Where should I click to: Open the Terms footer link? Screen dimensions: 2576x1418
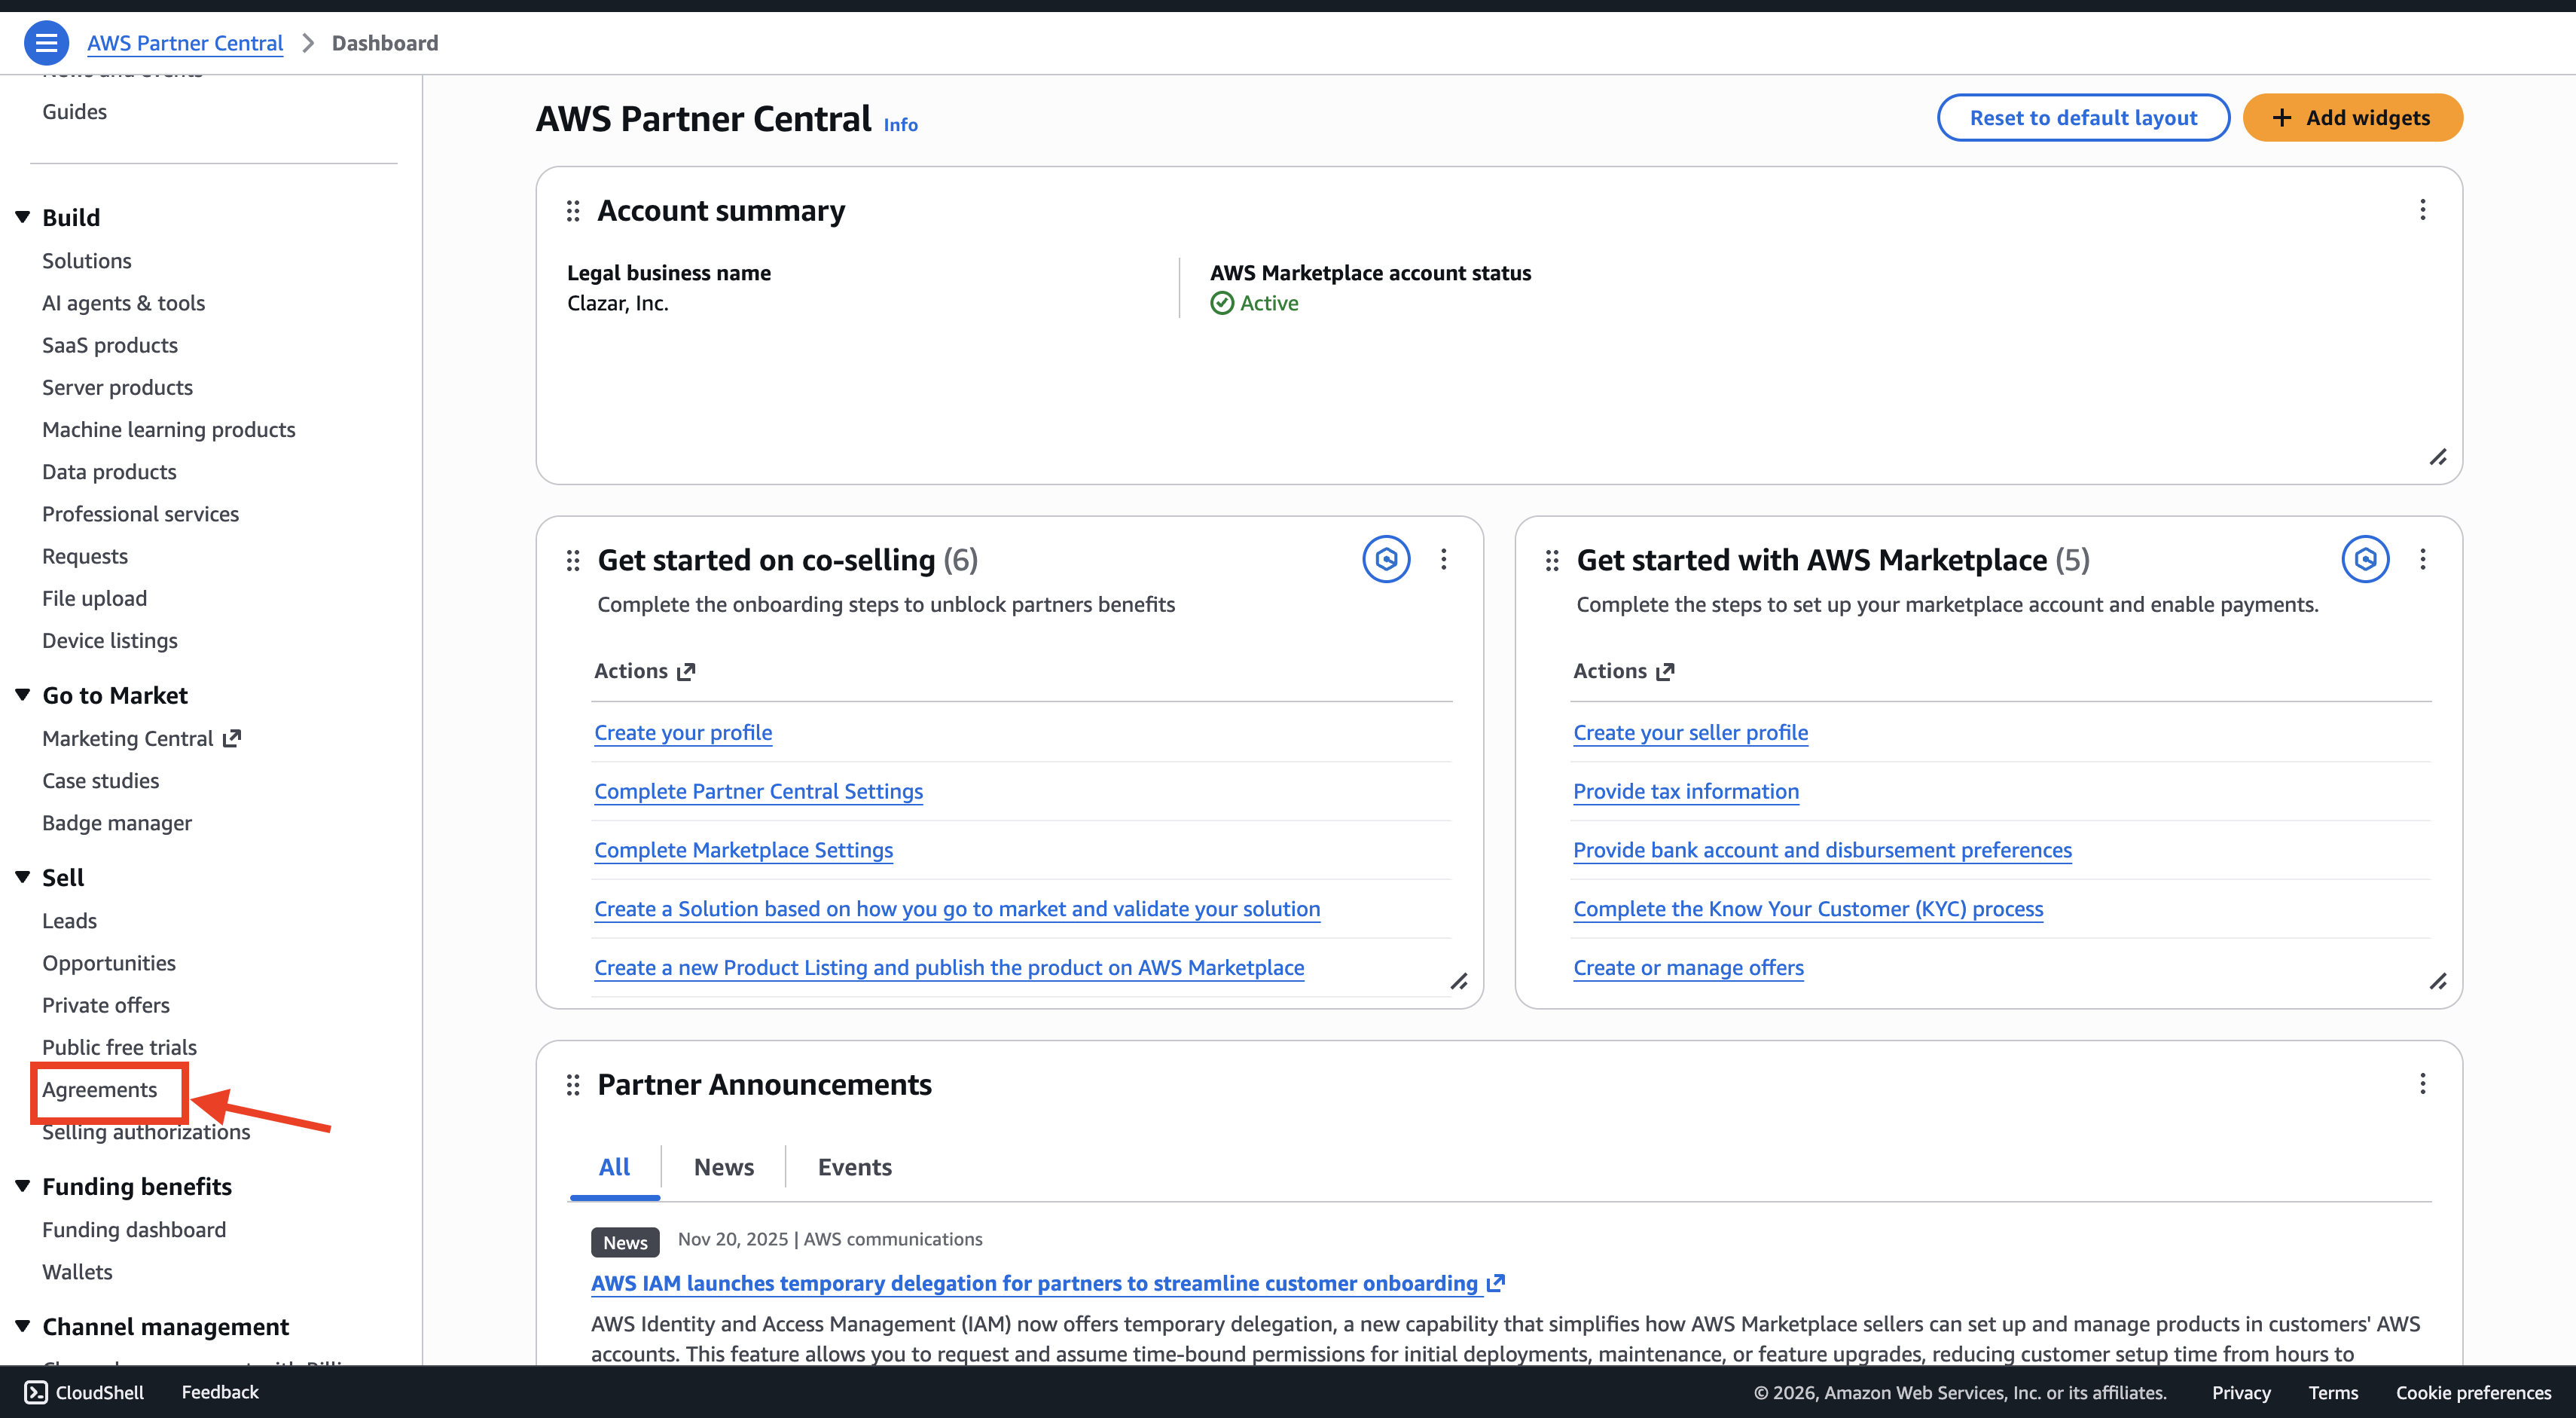2333,1392
